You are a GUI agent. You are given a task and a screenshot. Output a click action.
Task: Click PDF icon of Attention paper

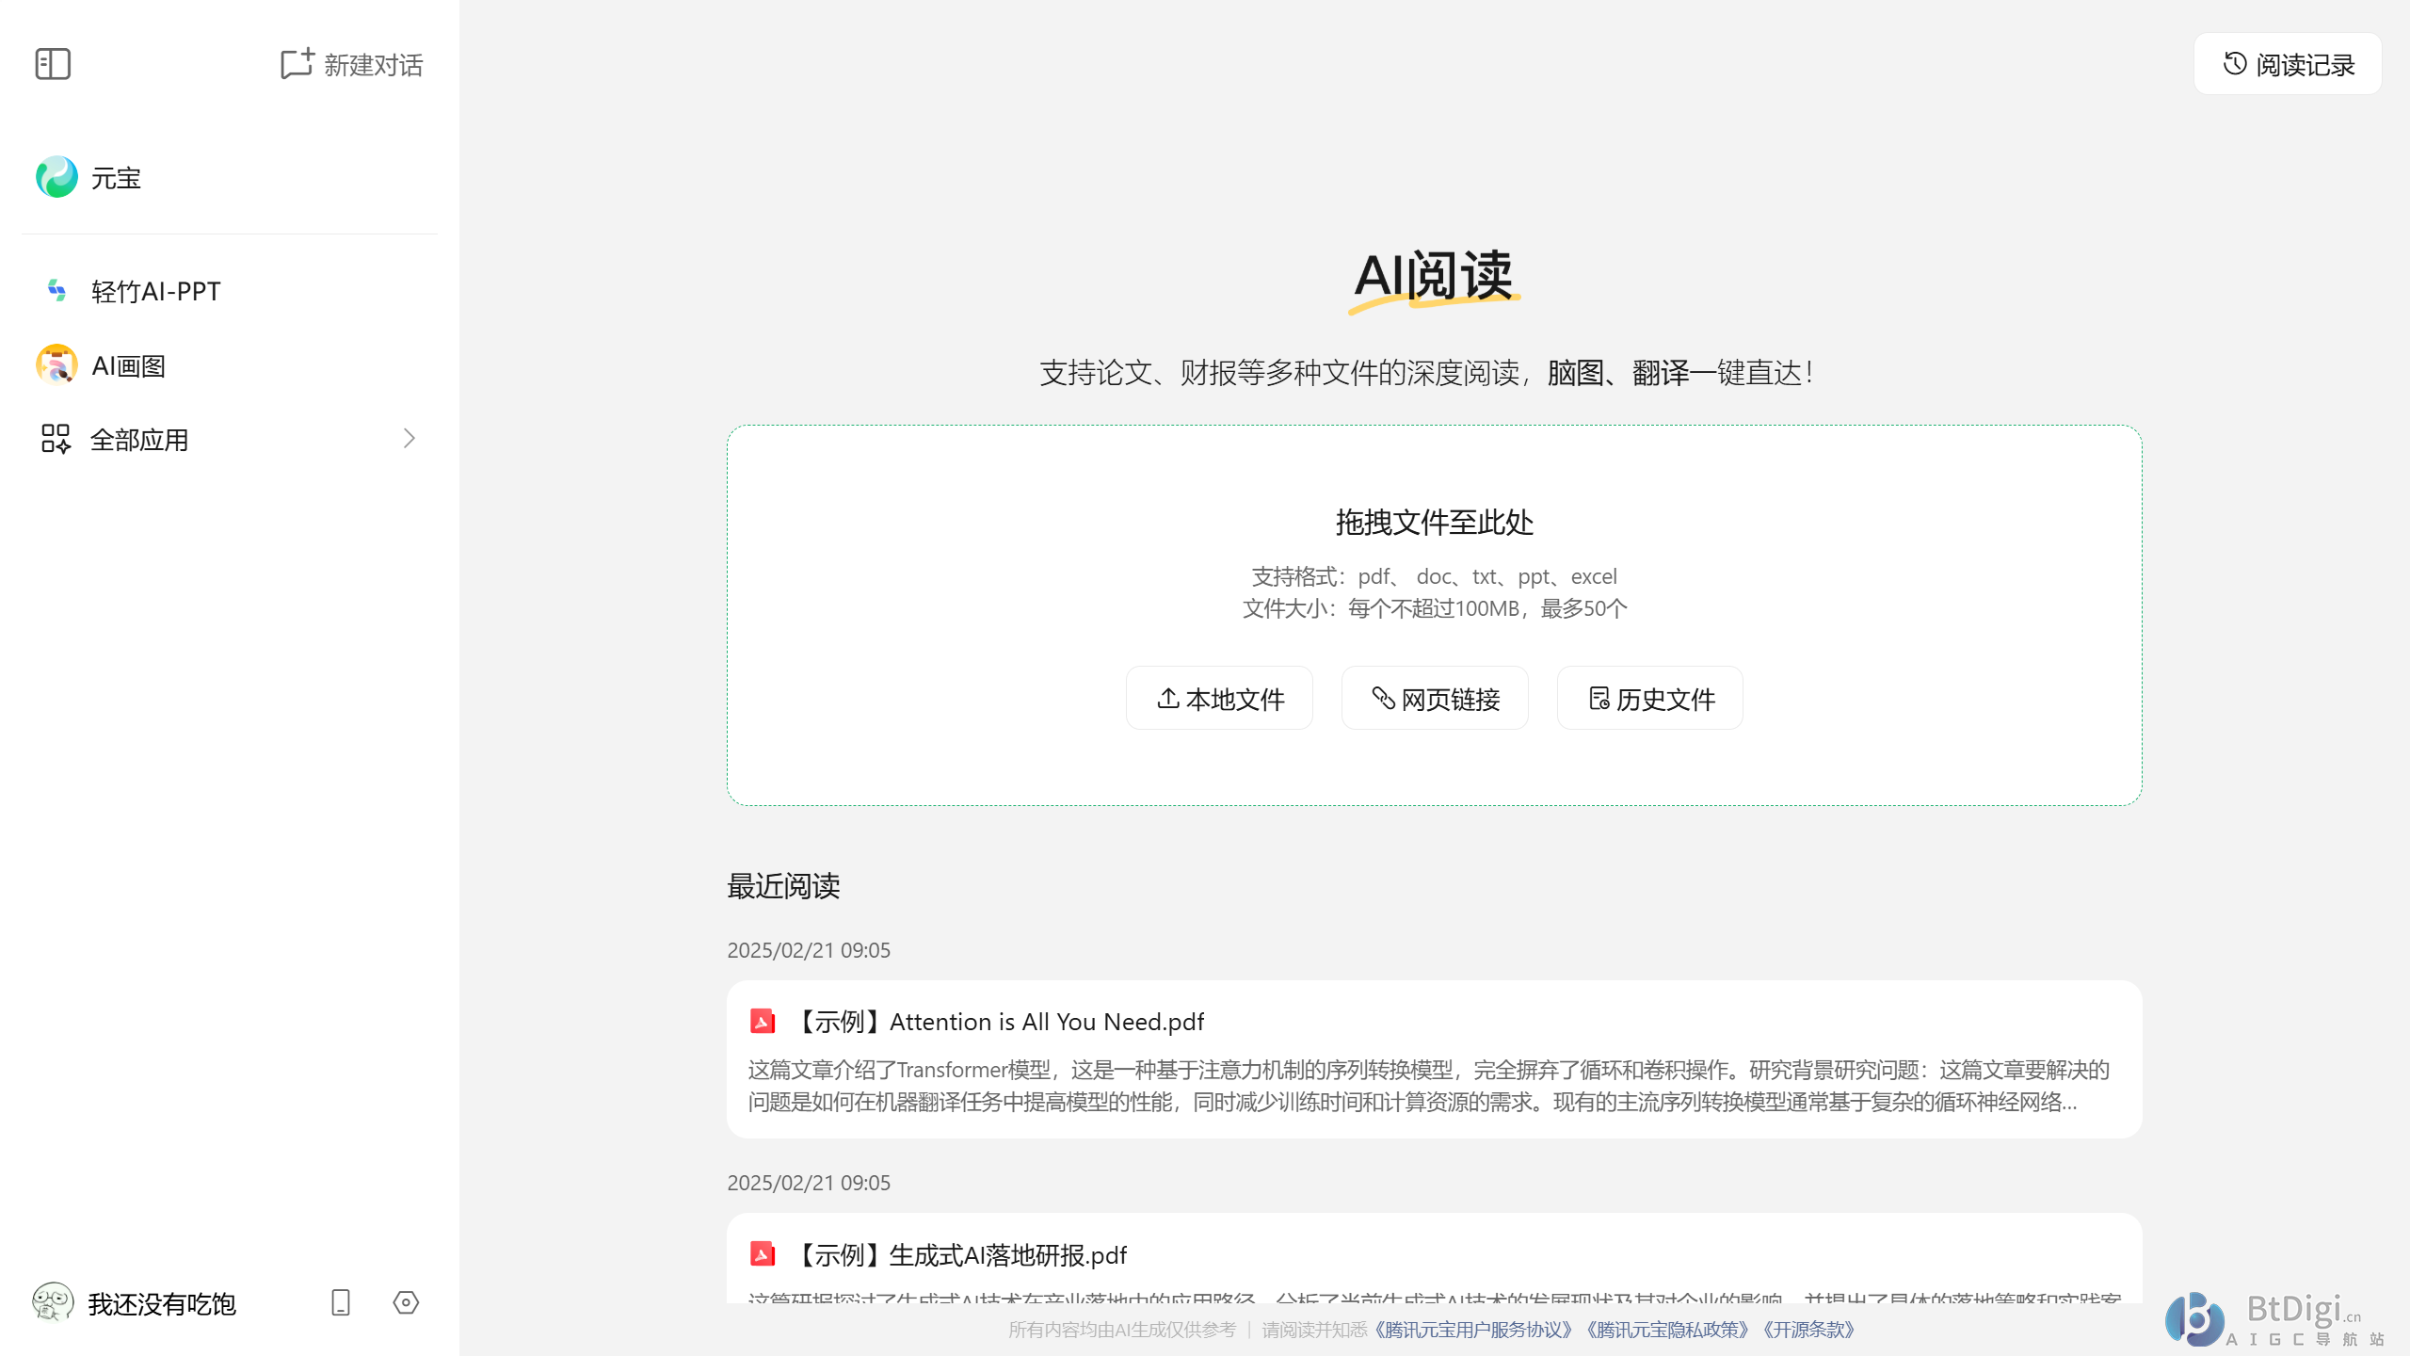[x=762, y=1022]
